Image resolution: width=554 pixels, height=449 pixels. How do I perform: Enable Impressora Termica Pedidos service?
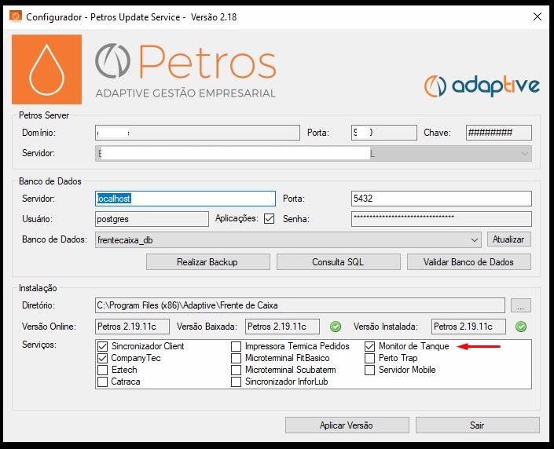point(236,346)
